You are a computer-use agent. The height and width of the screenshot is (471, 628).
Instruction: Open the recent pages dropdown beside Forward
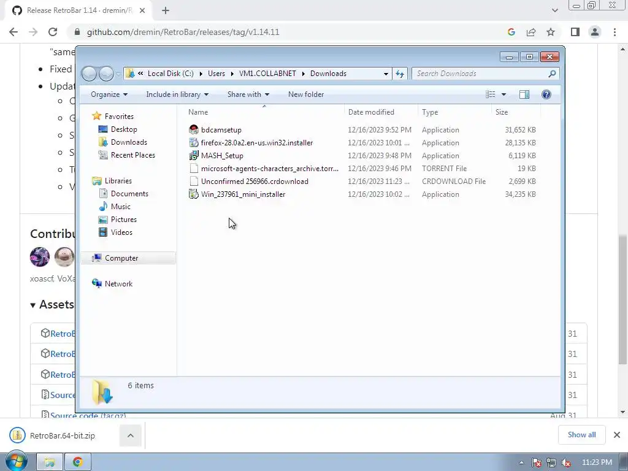pos(118,74)
